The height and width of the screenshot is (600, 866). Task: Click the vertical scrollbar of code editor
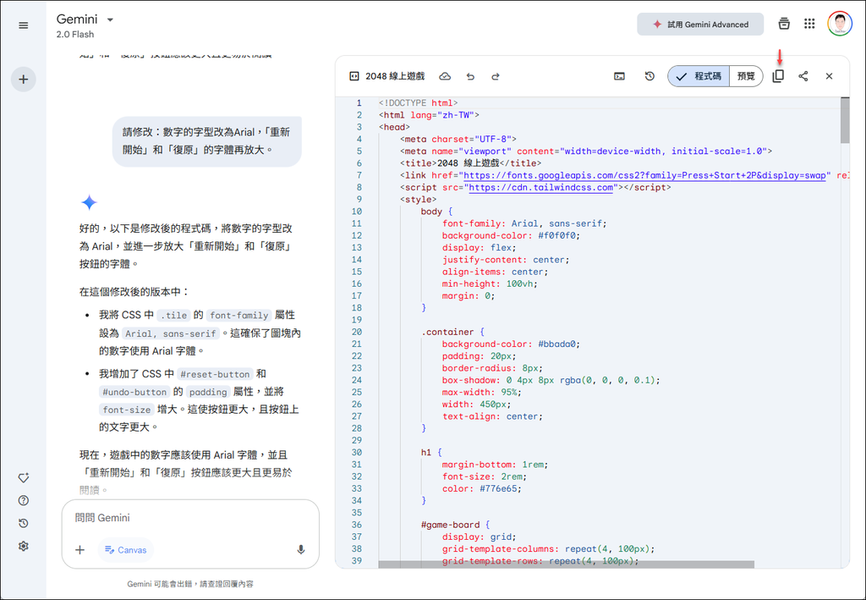point(845,120)
